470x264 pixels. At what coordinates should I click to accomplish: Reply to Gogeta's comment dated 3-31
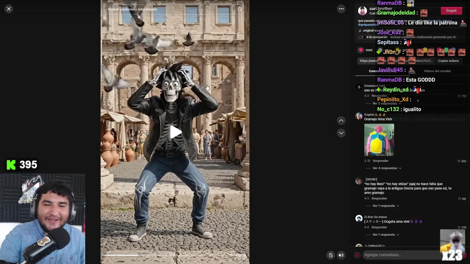[380, 161]
